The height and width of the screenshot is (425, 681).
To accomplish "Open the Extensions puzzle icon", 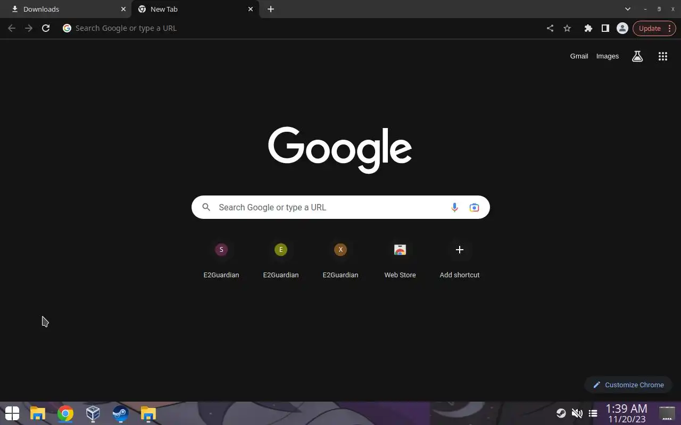I will pos(588,28).
